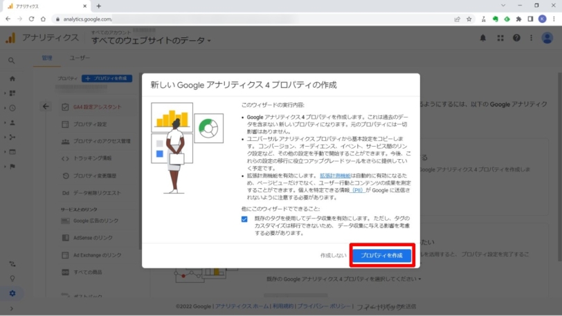
Task: Click the browser reload button
Action: (x=32, y=19)
